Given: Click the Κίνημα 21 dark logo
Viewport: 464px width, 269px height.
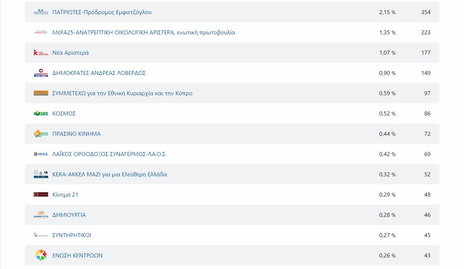Looking at the screenshot, I should click(x=41, y=195).
